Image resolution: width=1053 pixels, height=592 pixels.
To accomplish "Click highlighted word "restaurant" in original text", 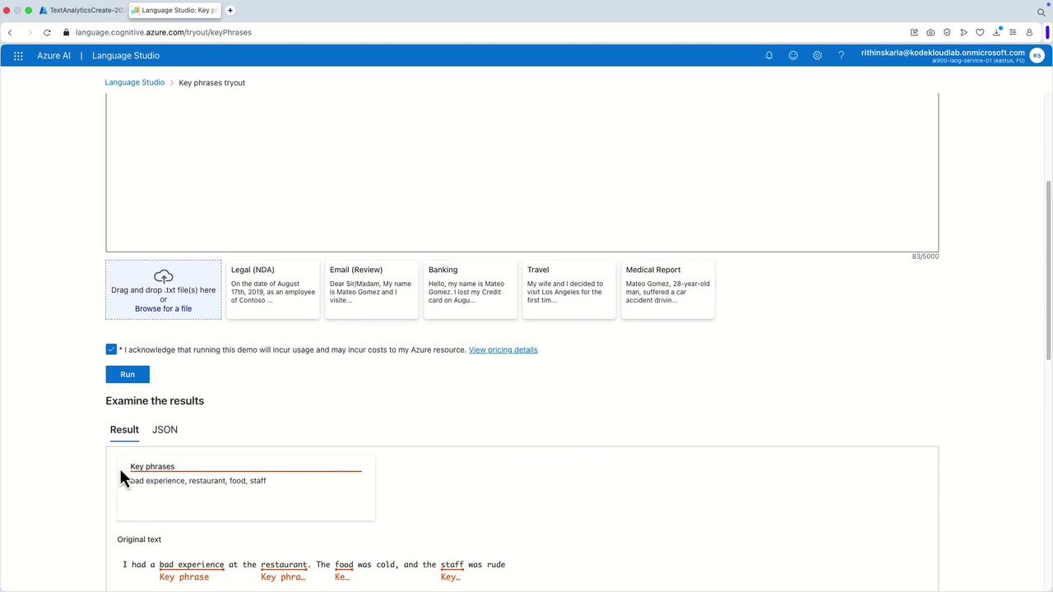I will [284, 565].
